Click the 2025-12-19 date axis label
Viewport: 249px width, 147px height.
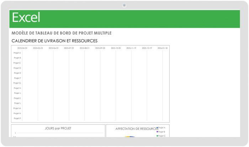click(147, 48)
